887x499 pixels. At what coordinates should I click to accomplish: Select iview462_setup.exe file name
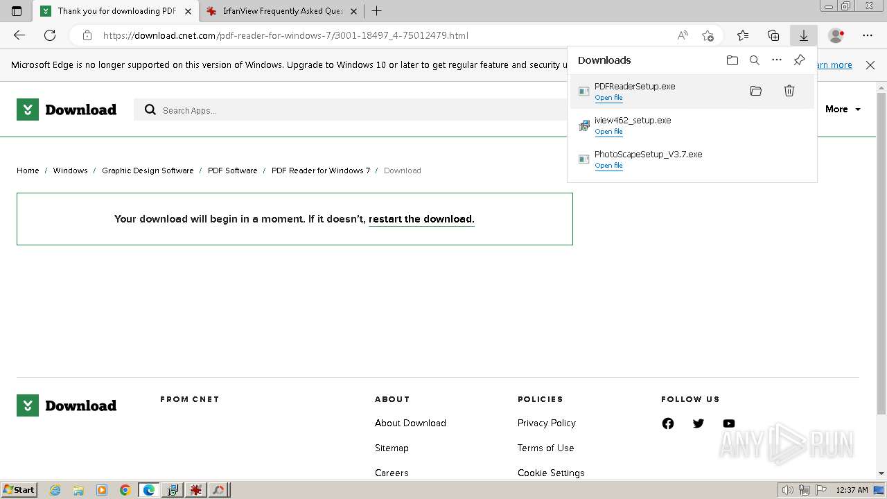[633, 121]
